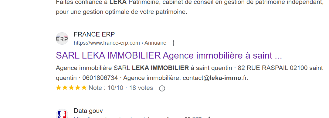The image size is (329, 118).
Task: Click the Data gouv site name
Action: click(x=88, y=111)
